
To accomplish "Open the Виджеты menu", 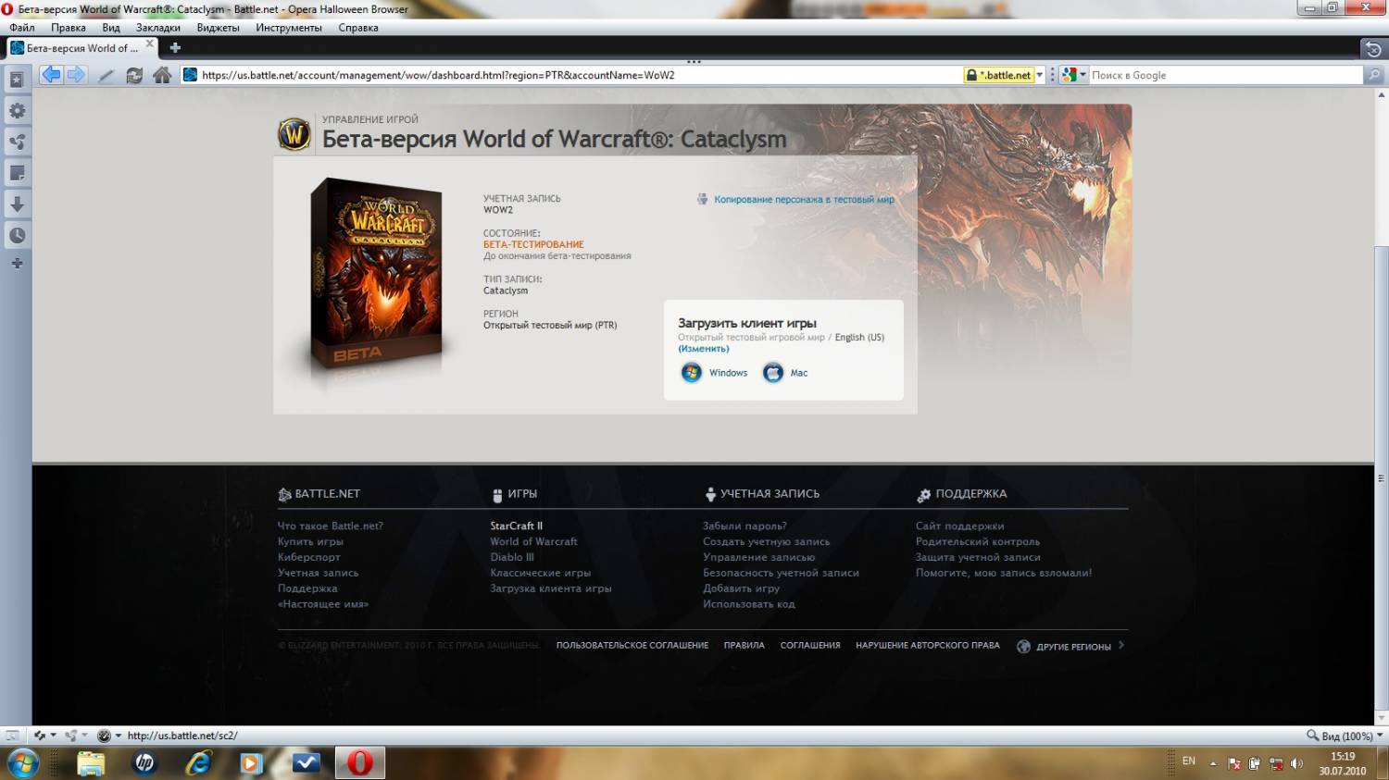I will 219,28.
